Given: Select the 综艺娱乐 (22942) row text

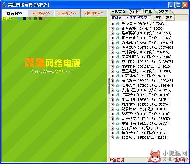Looking at the screenshot, I should pyautogui.click(x=147, y=81).
